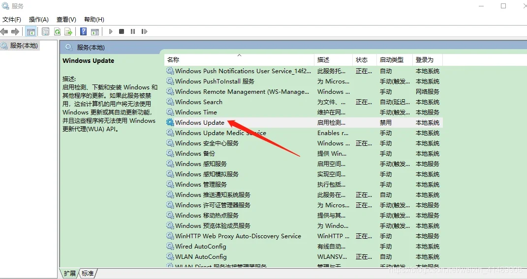Click gear icon beside WinHTTP Web Proxy

point(170,236)
